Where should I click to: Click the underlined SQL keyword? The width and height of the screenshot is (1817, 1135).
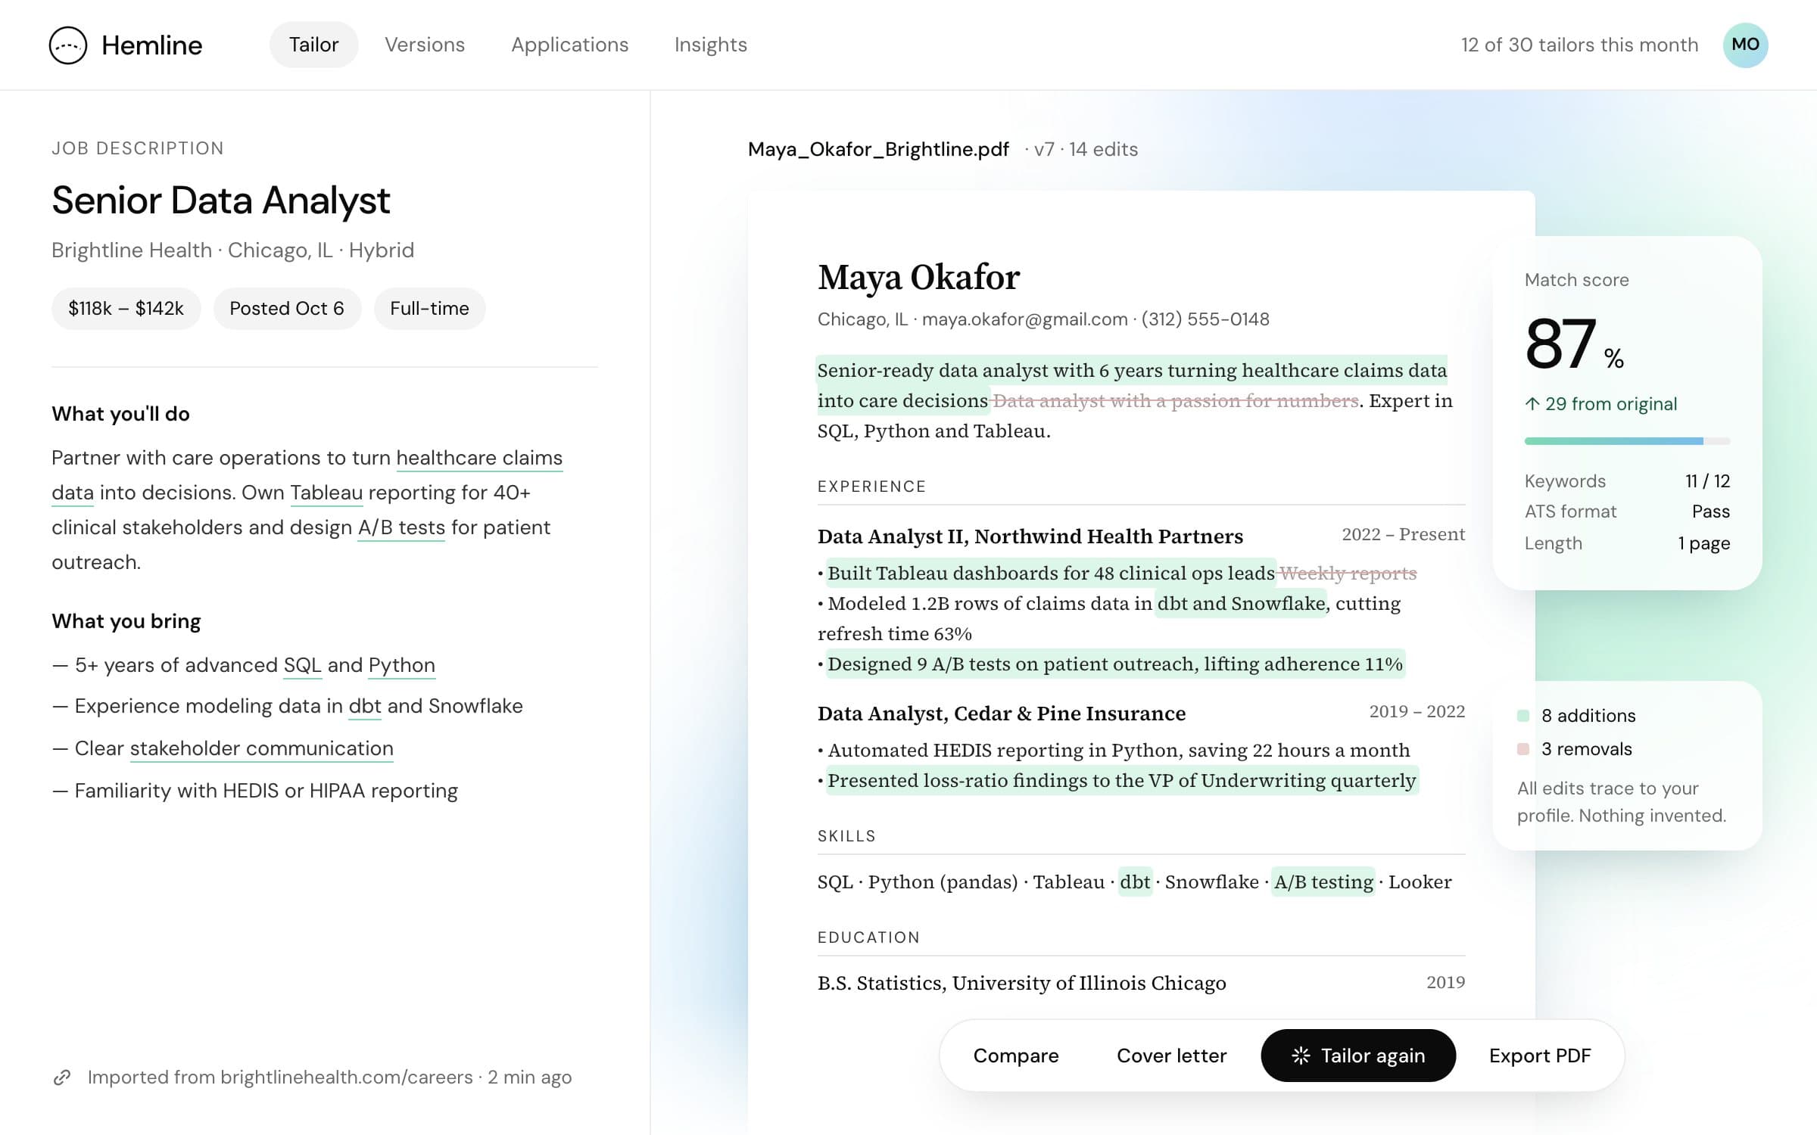tap(302, 665)
